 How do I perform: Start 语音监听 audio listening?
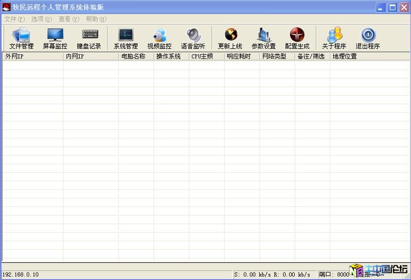(193, 38)
